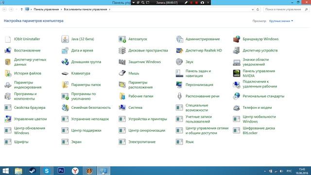
Task: Open the Windows Start button
Action: click(5, 171)
